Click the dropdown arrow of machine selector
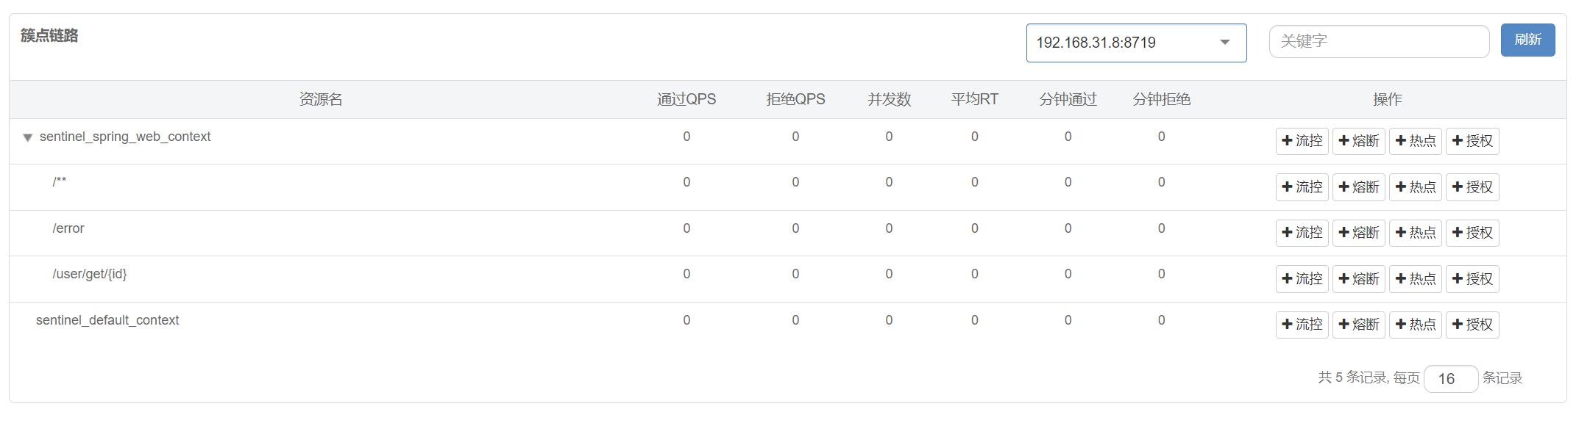Image resolution: width=1590 pixels, height=423 pixels. click(1225, 43)
